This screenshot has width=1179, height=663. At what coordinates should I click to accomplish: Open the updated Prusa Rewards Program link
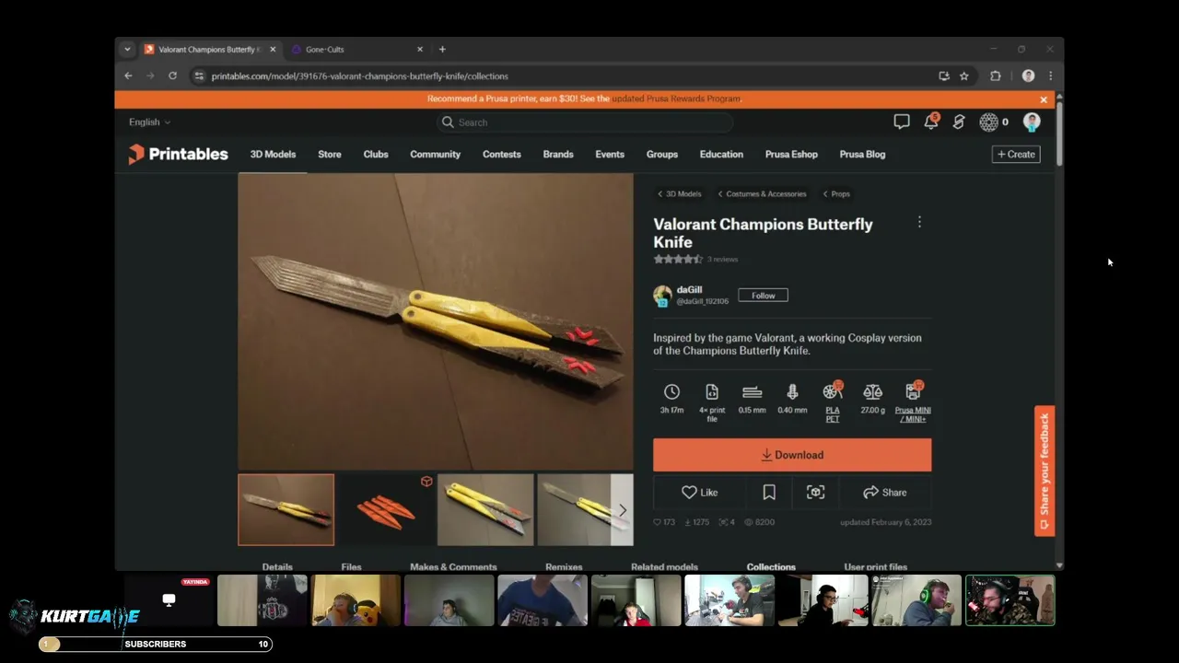coord(676,99)
